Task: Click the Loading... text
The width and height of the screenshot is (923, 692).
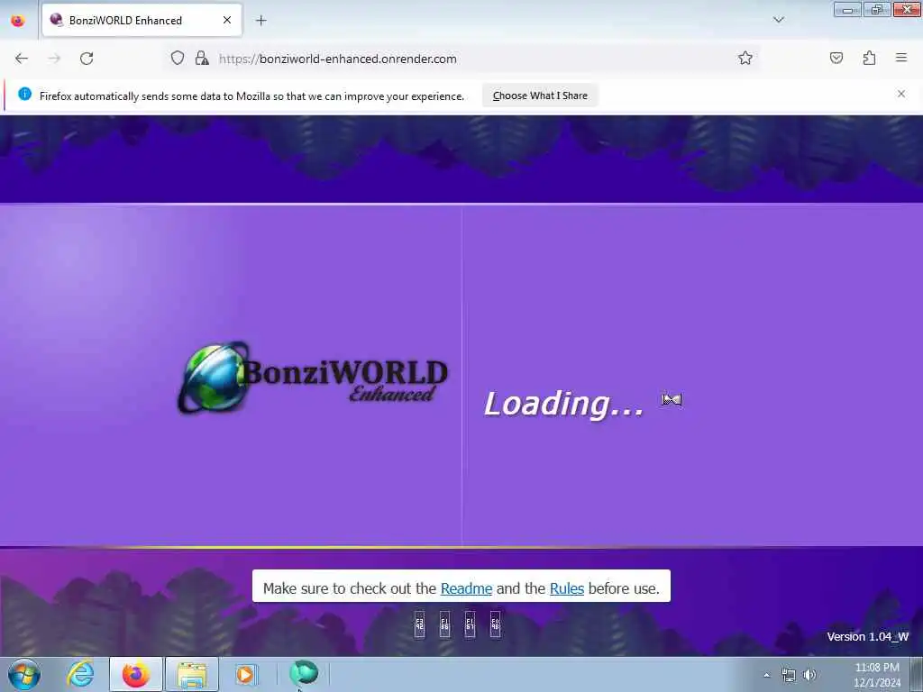Action: 563,405
